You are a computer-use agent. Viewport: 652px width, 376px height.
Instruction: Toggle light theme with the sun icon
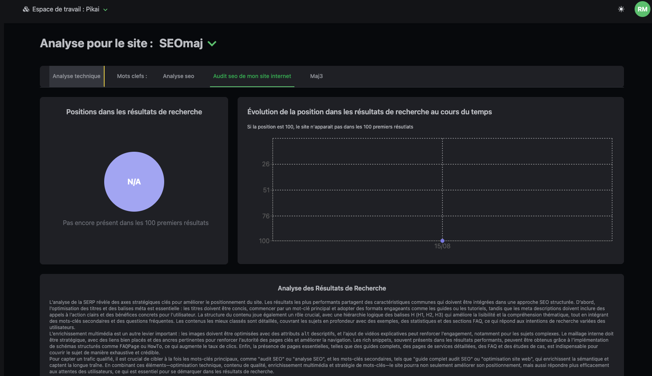(x=621, y=9)
